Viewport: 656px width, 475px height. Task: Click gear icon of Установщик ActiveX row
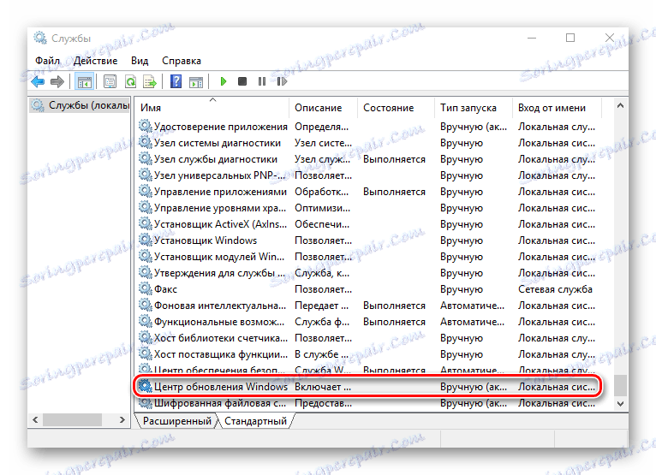tap(146, 223)
